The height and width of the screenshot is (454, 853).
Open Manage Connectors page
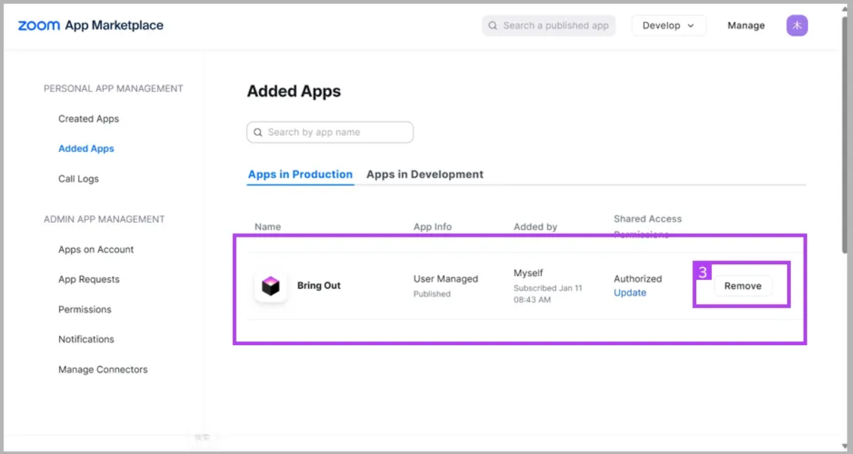(x=103, y=369)
